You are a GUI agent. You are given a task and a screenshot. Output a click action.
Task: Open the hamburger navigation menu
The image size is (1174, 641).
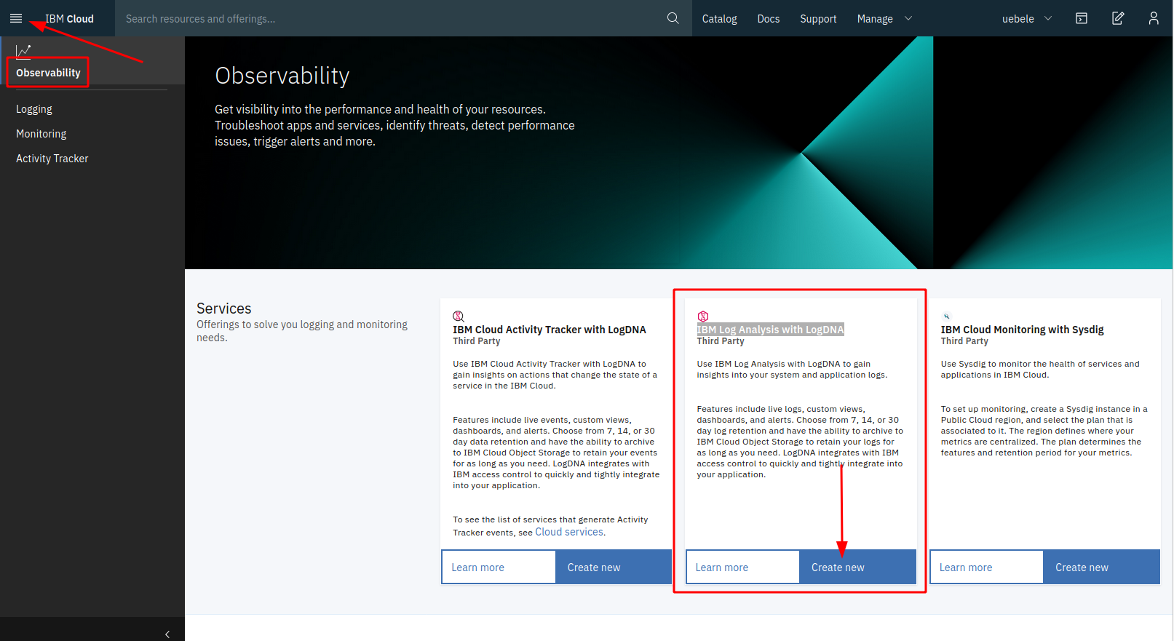[16, 18]
